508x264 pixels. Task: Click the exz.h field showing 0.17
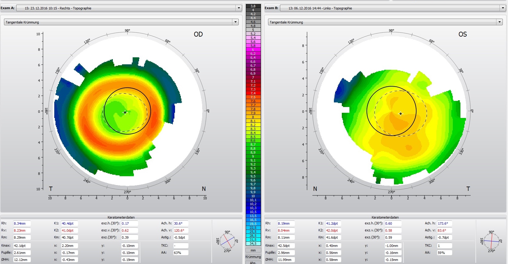(x=130, y=223)
